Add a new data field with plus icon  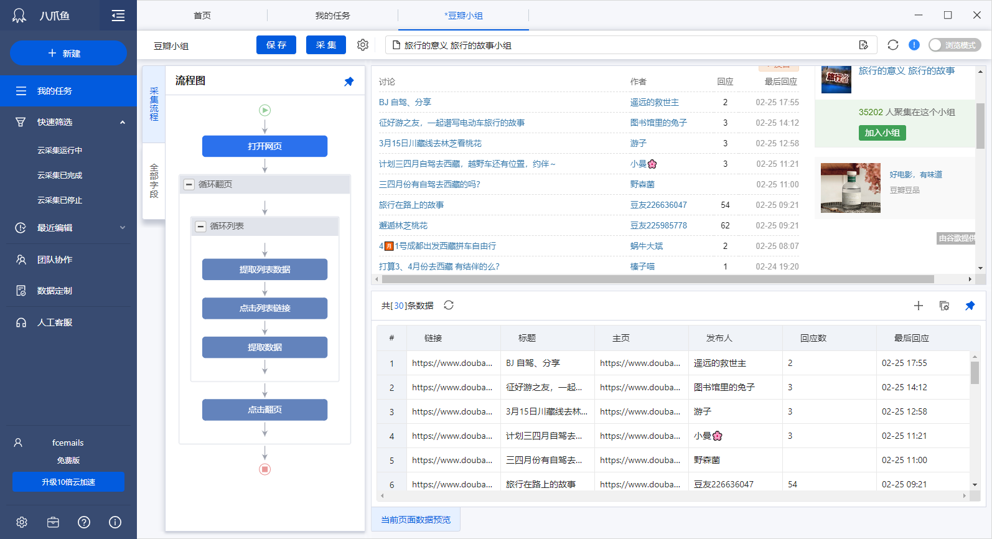919,306
